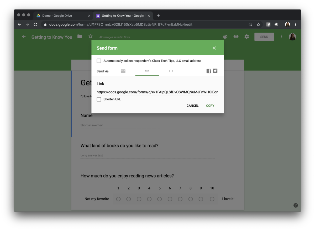
Task: Click the zoom magnifier icon in address bar
Action: click(250, 24)
